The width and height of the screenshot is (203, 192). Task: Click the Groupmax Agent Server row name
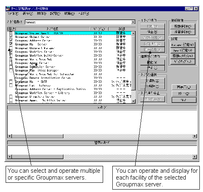32,63
